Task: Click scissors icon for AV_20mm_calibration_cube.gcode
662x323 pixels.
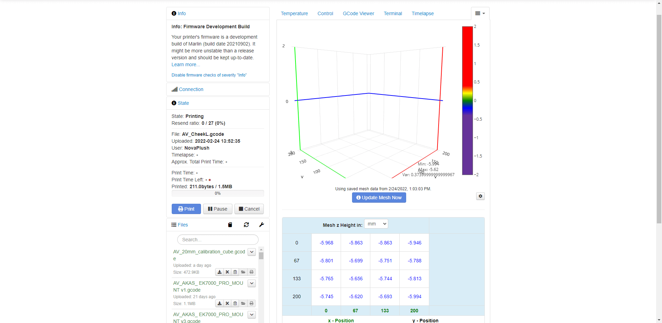Action: [x=227, y=272]
